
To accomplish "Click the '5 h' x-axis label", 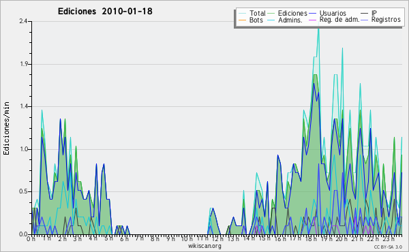I will (x=108, y=238).
